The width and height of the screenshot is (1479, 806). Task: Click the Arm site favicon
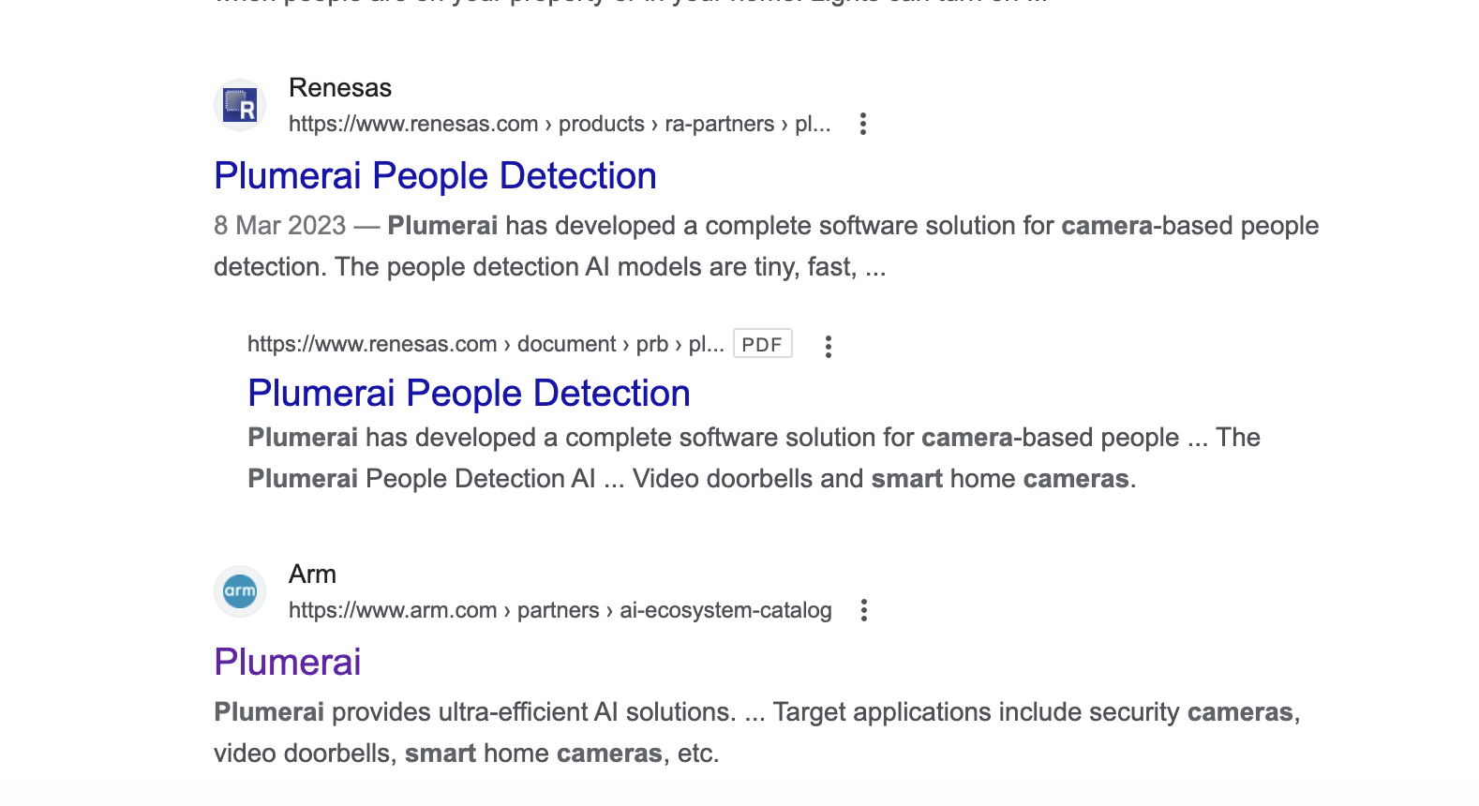[x=240, y=591]
